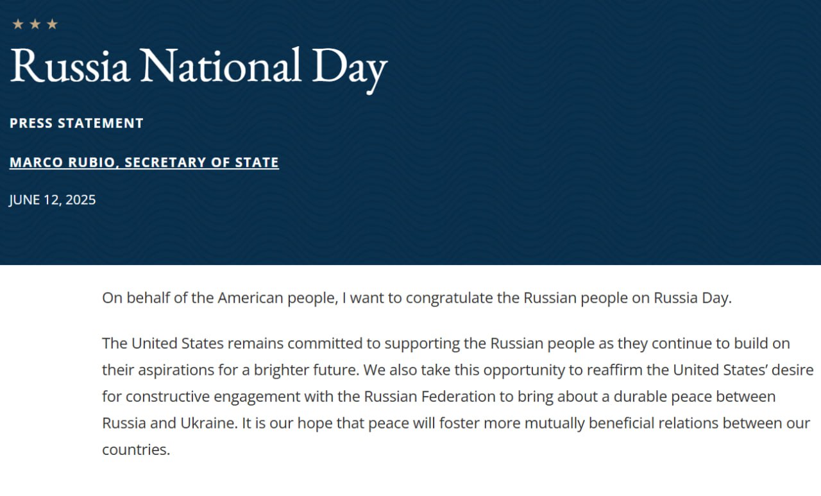
Task: Click the "PRESS STATEMENT" label
Action: pos(76,123)
